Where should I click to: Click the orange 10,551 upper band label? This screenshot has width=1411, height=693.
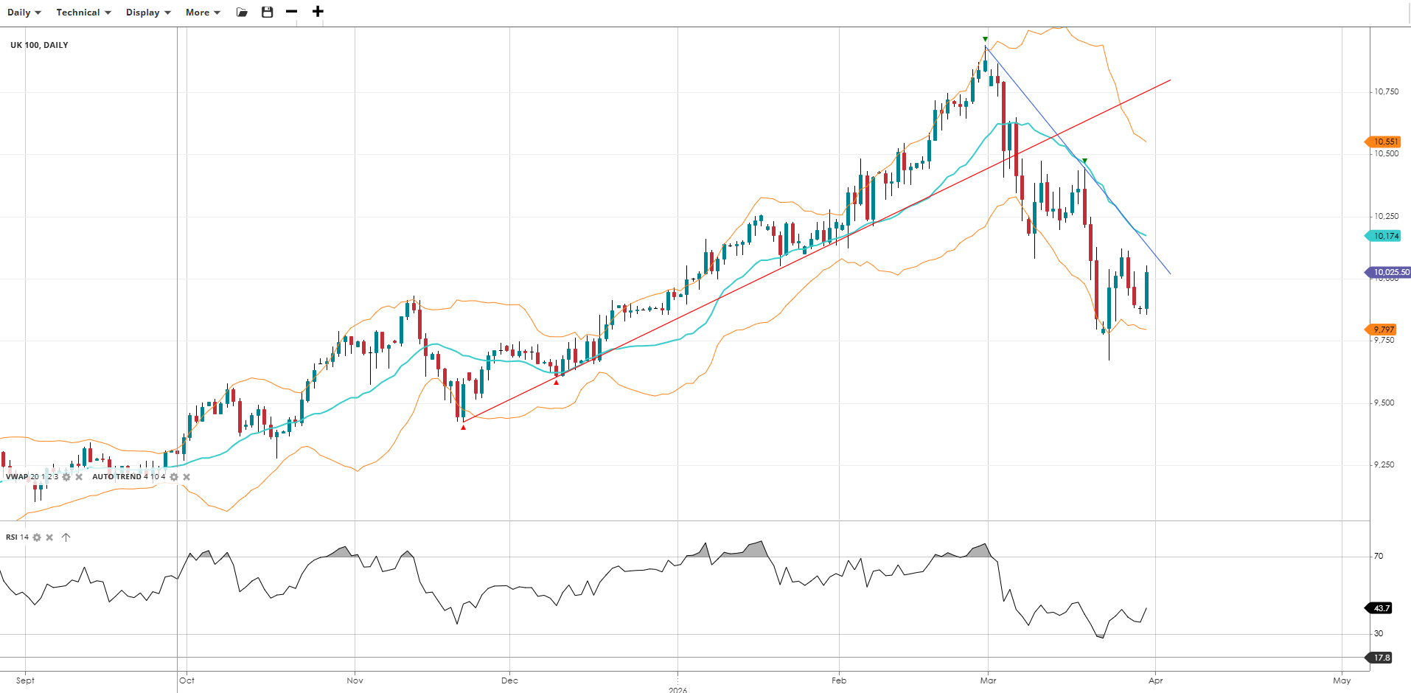pyautogui.click(x=1384, y=142)
